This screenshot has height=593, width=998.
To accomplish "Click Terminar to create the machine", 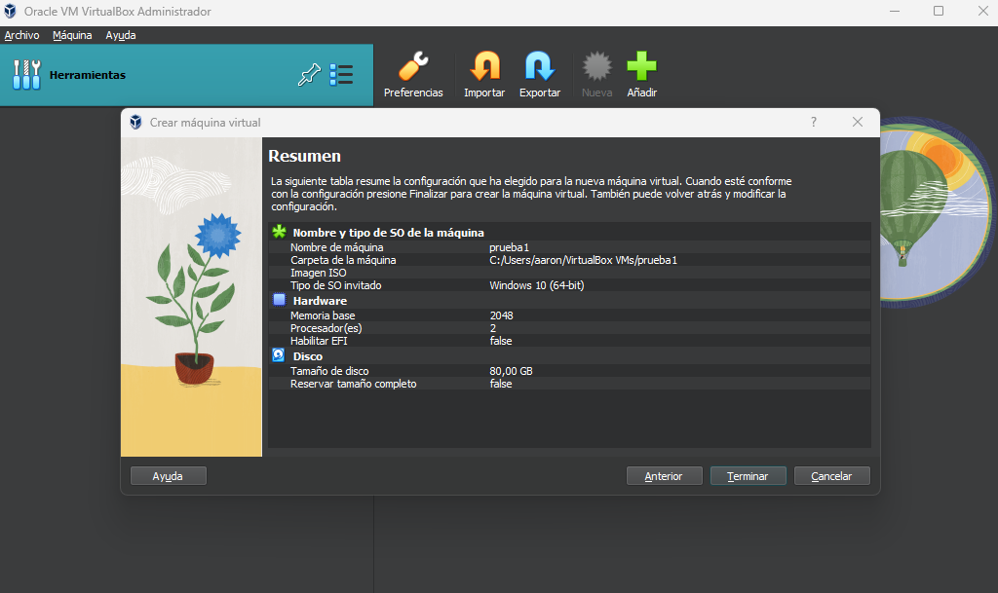I will click(748, 476).
